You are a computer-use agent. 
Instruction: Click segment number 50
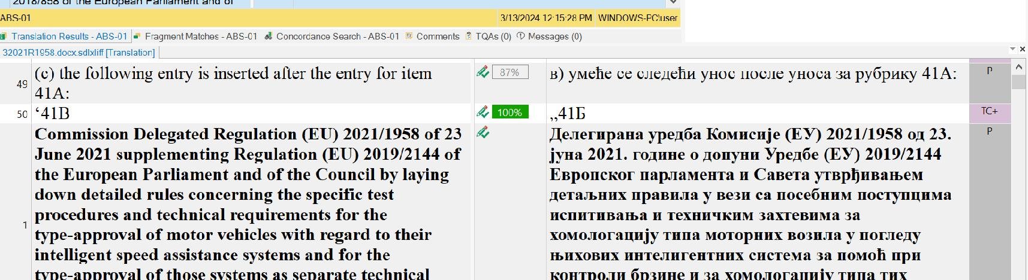click(x=22, y=114)
